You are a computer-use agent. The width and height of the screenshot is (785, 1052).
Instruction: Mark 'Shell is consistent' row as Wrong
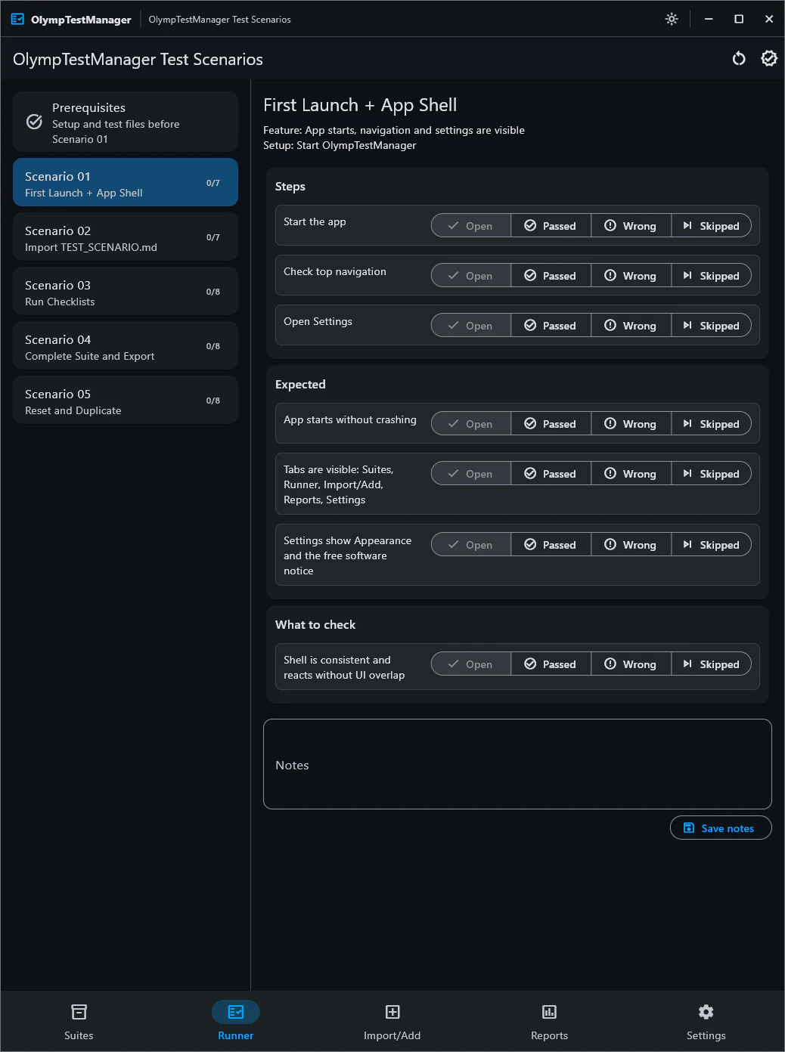pyautogui.click(x=631, y=664)
